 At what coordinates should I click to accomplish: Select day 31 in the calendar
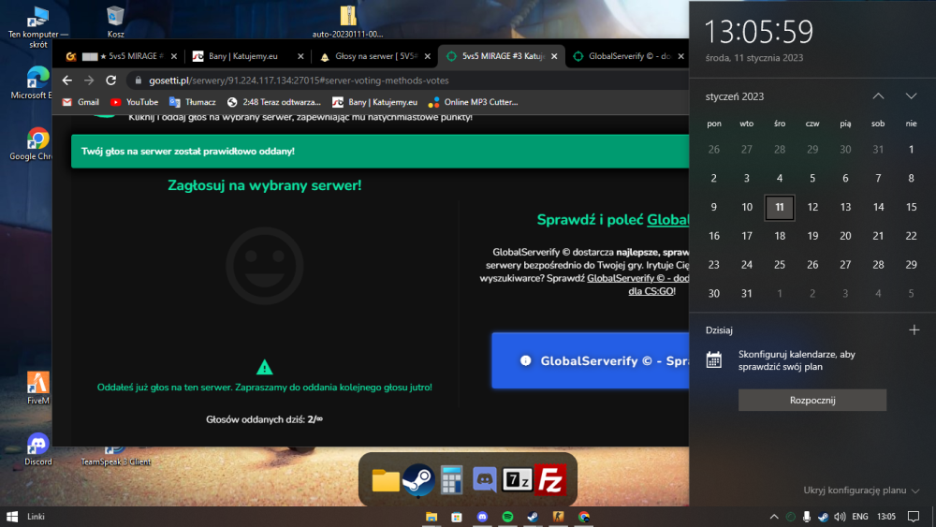(x=746, y=294)
